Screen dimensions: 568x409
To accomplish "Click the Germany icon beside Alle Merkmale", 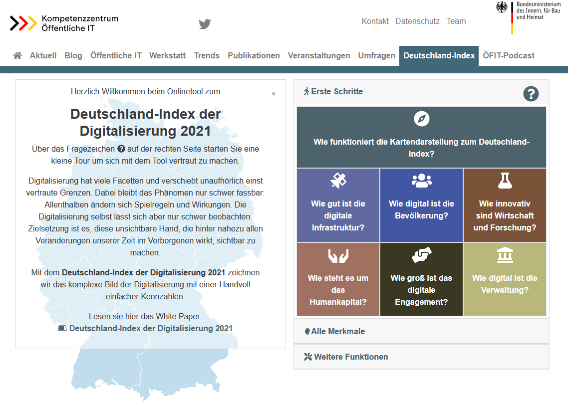I will click(x=307, y=331).
